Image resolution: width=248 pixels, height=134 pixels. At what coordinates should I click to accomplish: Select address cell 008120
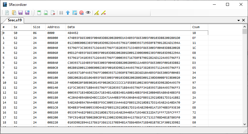pyautogui.click(x=53, y=83)
